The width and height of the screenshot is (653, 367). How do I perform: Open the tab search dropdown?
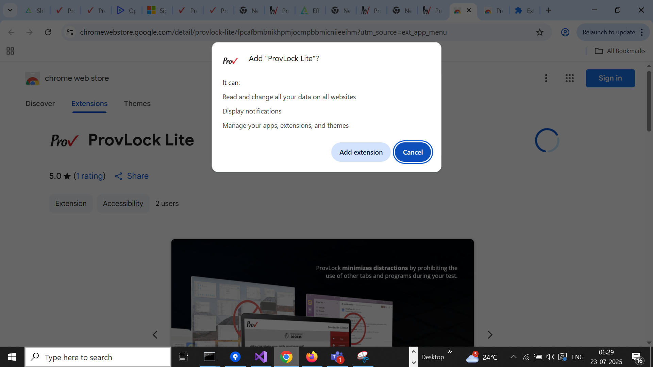click(x=10, y=10)
